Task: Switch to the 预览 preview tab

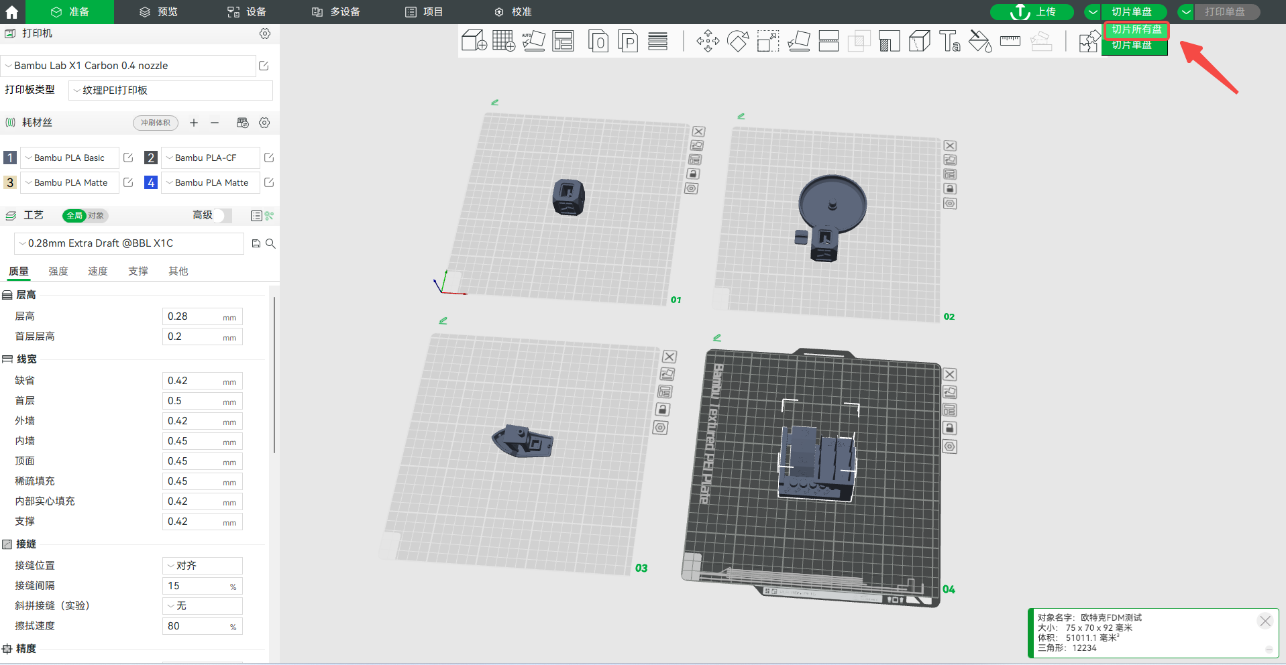Action: (x=158, y=12)
